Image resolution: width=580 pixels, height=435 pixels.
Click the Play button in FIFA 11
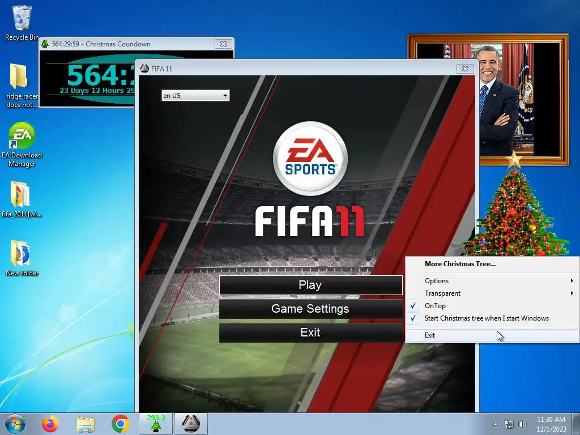(x=311, y=285)
